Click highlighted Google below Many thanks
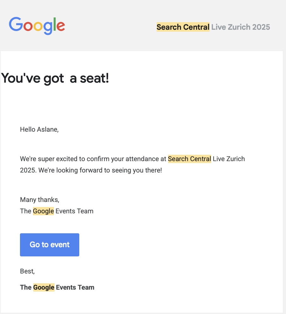The width and height of the screenshot is (286, 314). [43, 211]
